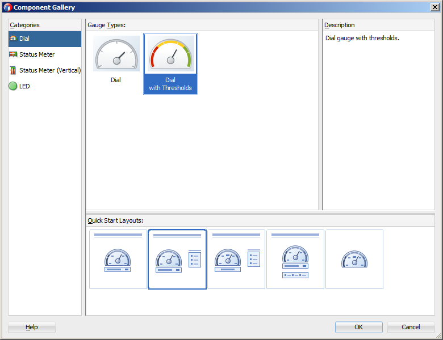The image size is (443, 340).
Task: Click the Cancel button
Action: 411,327
